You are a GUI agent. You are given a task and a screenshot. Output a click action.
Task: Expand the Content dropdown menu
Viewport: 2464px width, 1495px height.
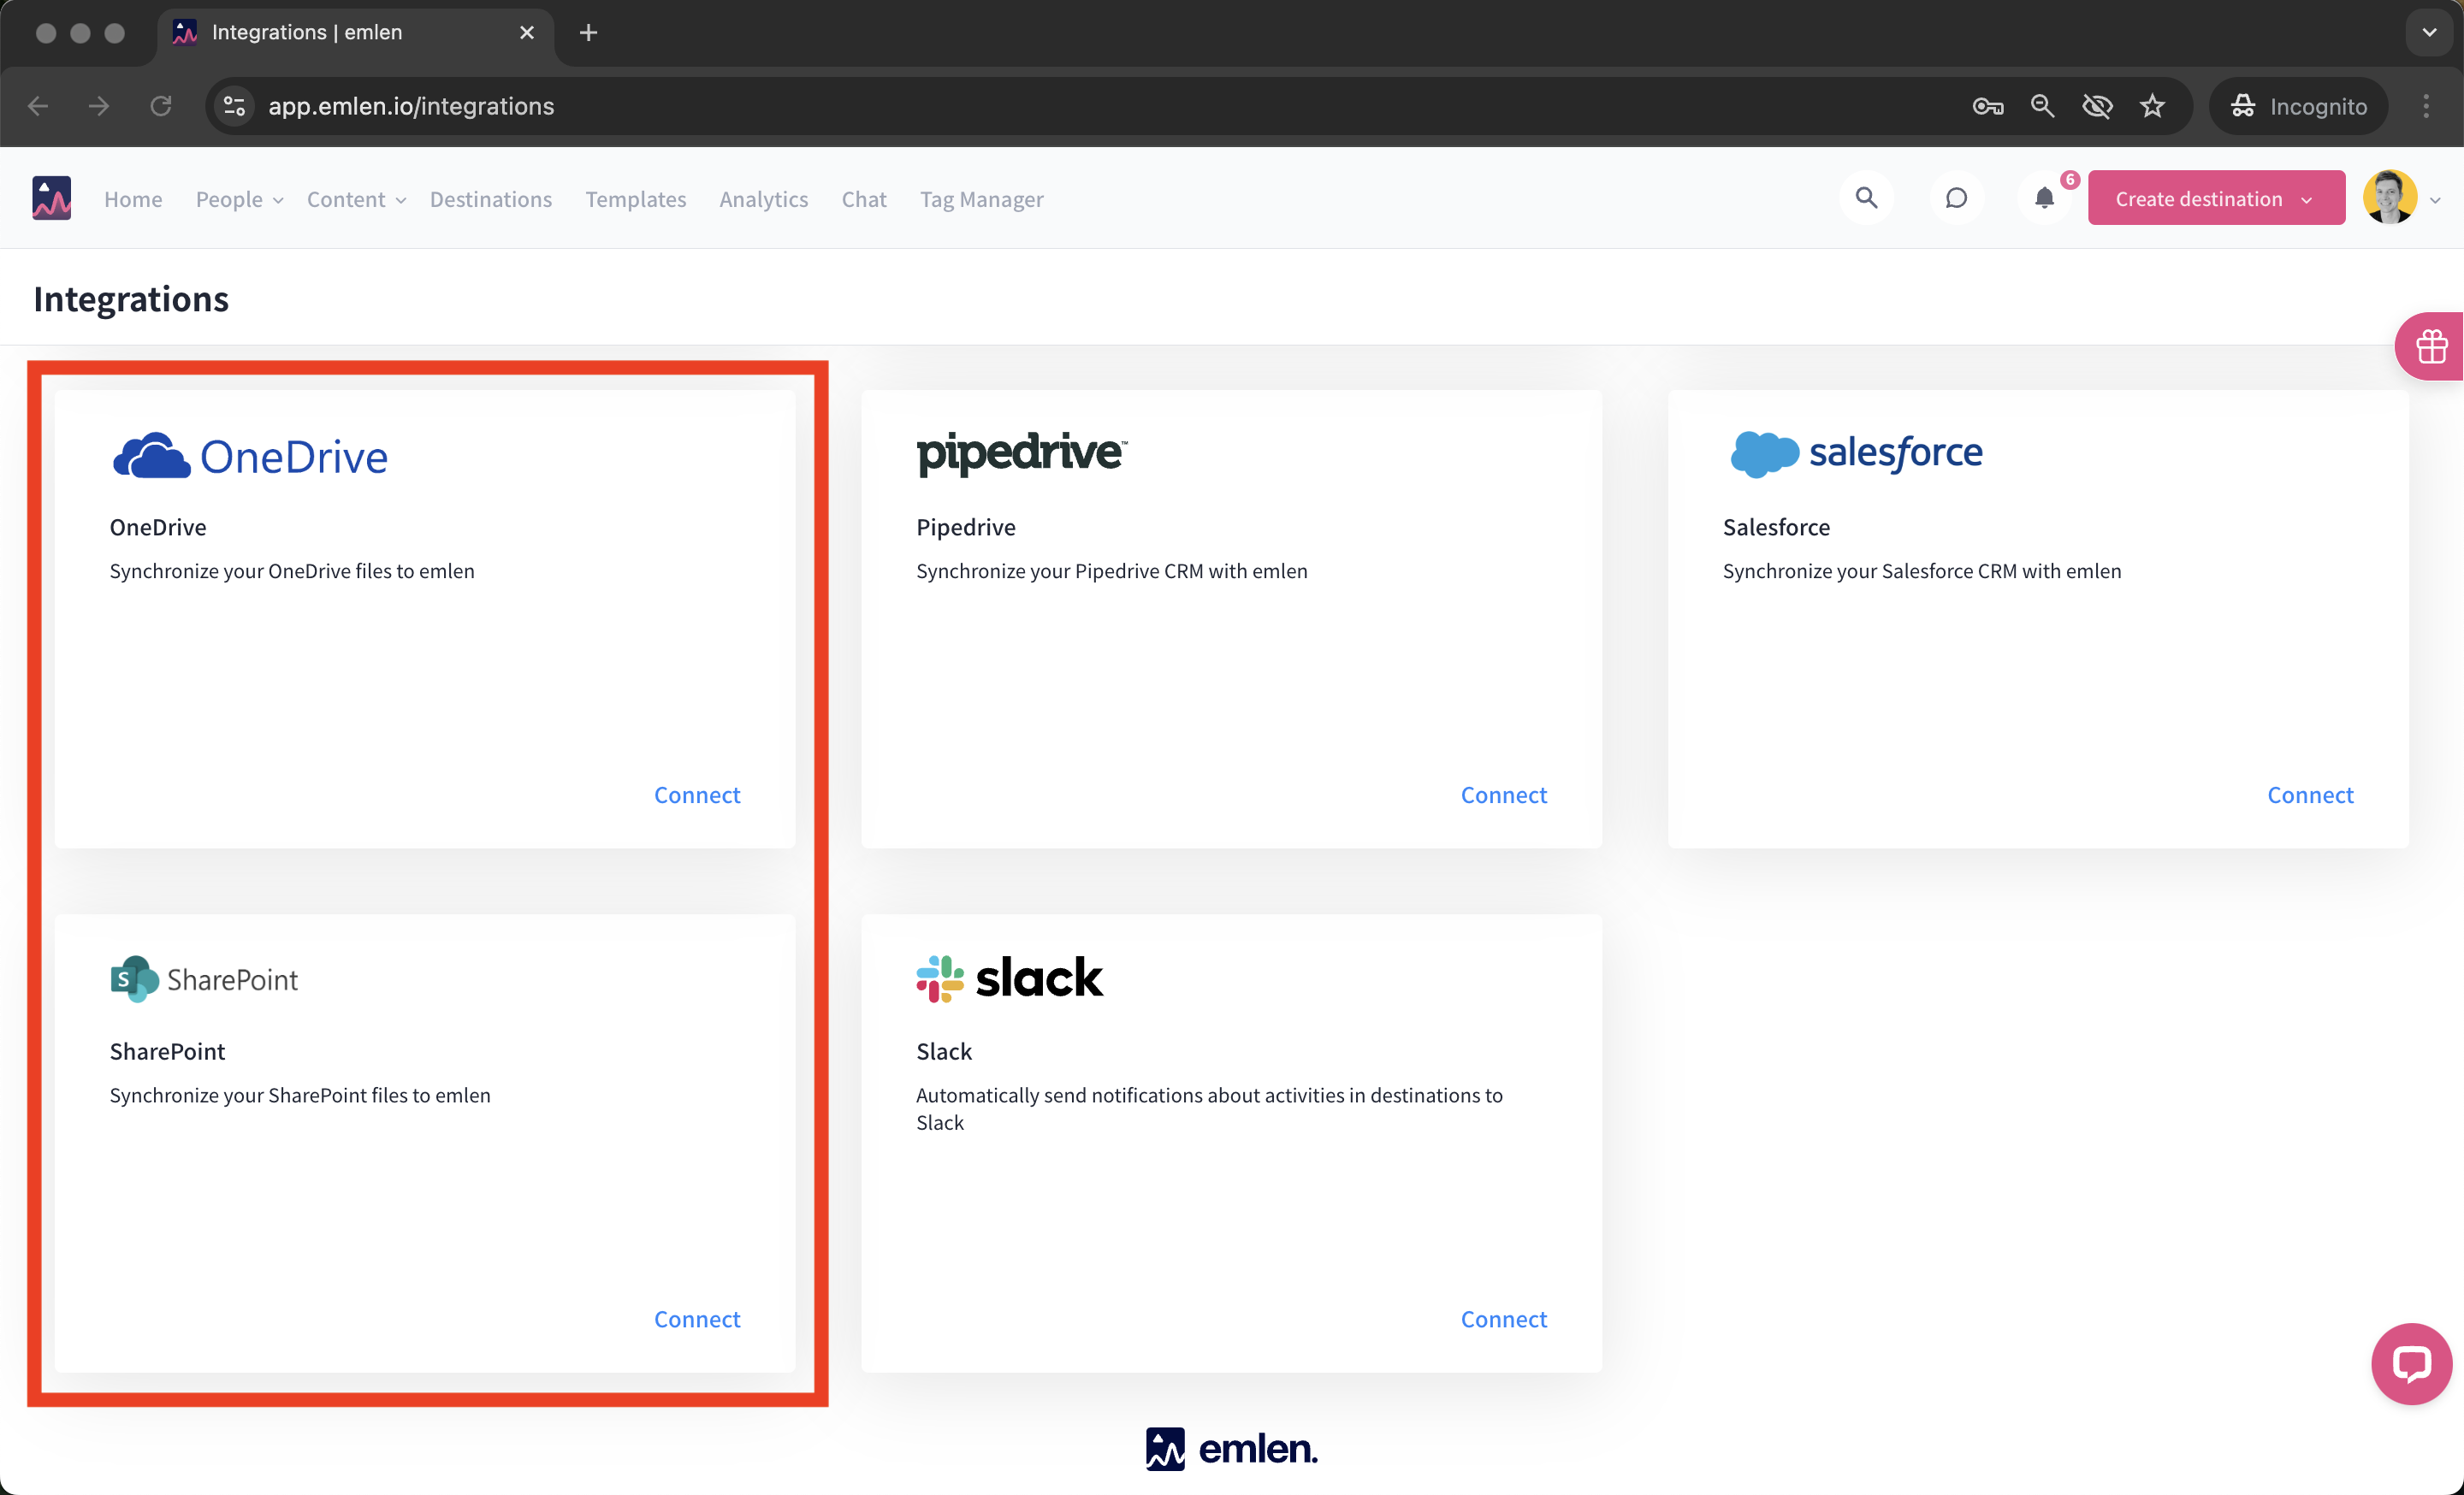(x=356, y=199)
